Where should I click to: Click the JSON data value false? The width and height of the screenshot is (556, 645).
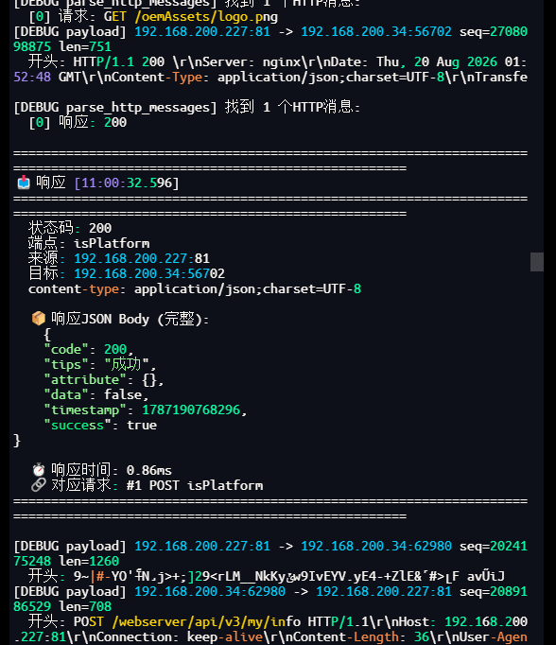tap(123, 395)
